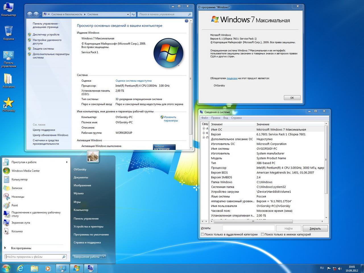Click Закрыть in the system info window
Viewport: 364px width, 273px height.
[315, 228]
